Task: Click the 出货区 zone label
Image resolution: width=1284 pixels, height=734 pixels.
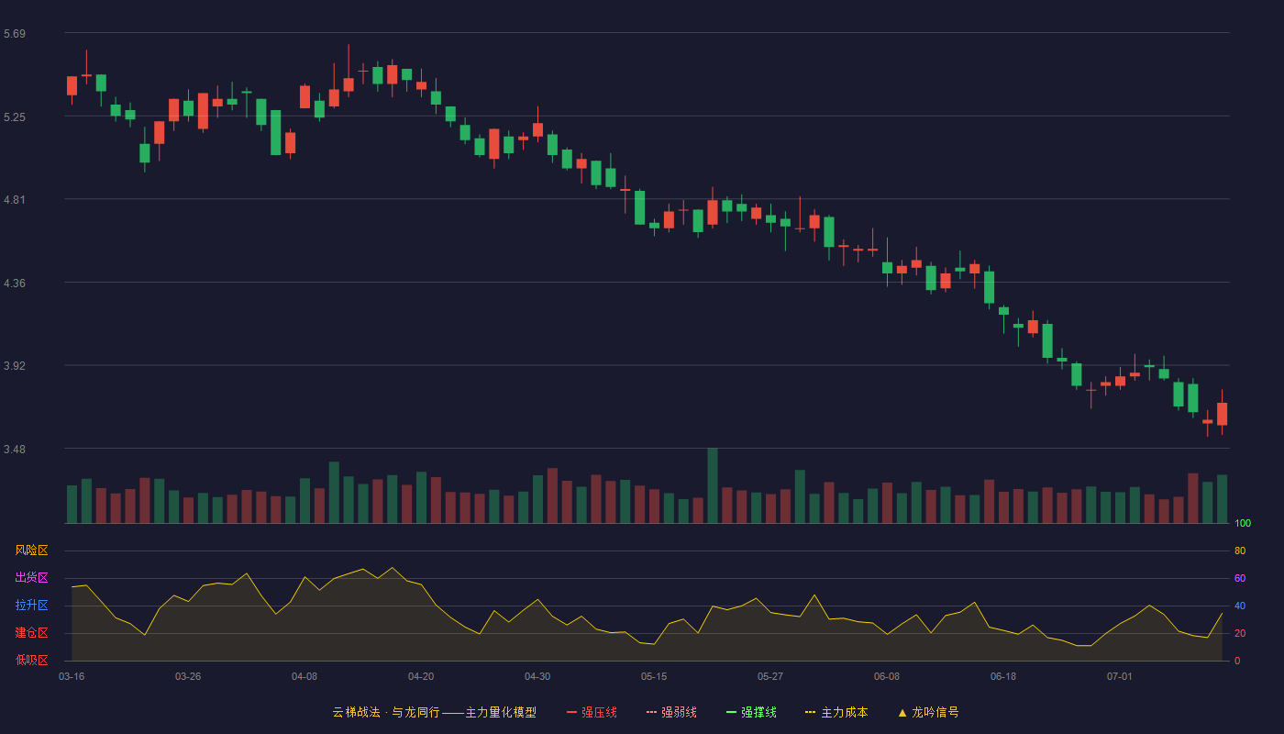Action: (31, 578)
